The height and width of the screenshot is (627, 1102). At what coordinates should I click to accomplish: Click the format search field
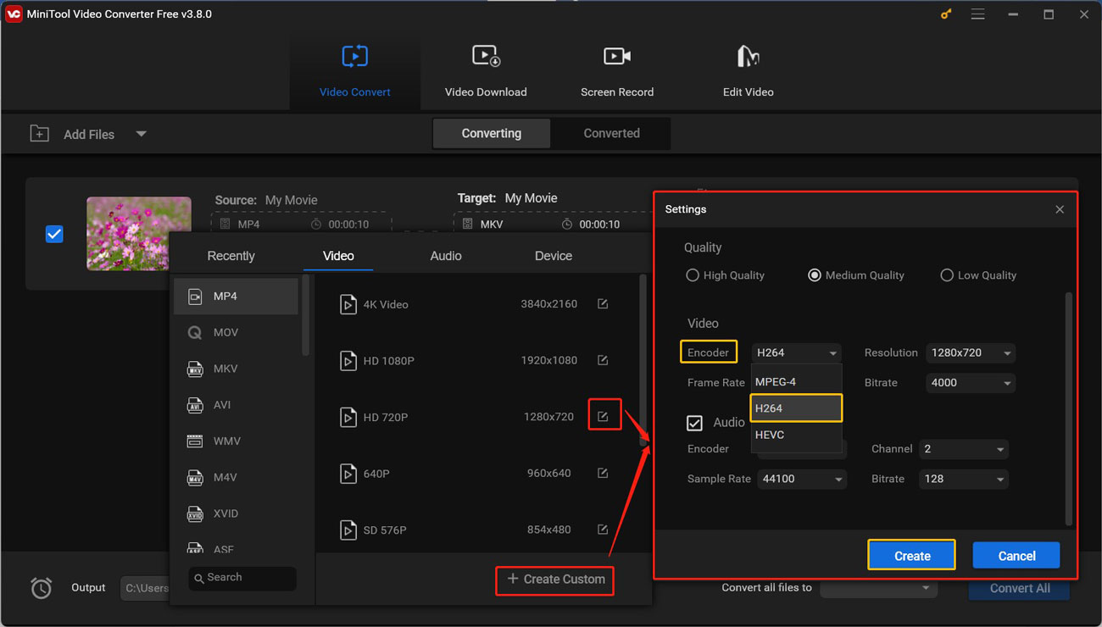coord(242,578)
